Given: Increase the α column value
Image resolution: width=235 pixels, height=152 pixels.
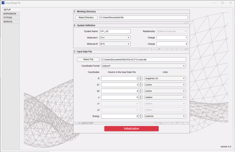Looking at the screenshot, I should (x=140, y=96).
